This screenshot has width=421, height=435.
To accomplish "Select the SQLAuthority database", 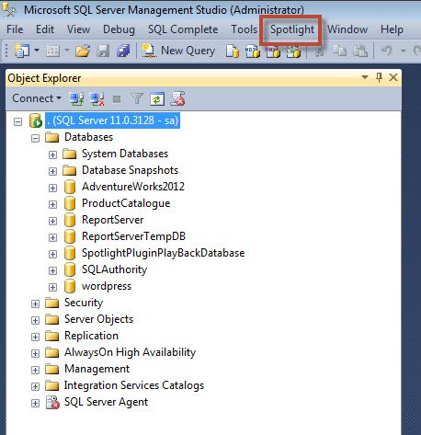I will (x=114, y=269).
